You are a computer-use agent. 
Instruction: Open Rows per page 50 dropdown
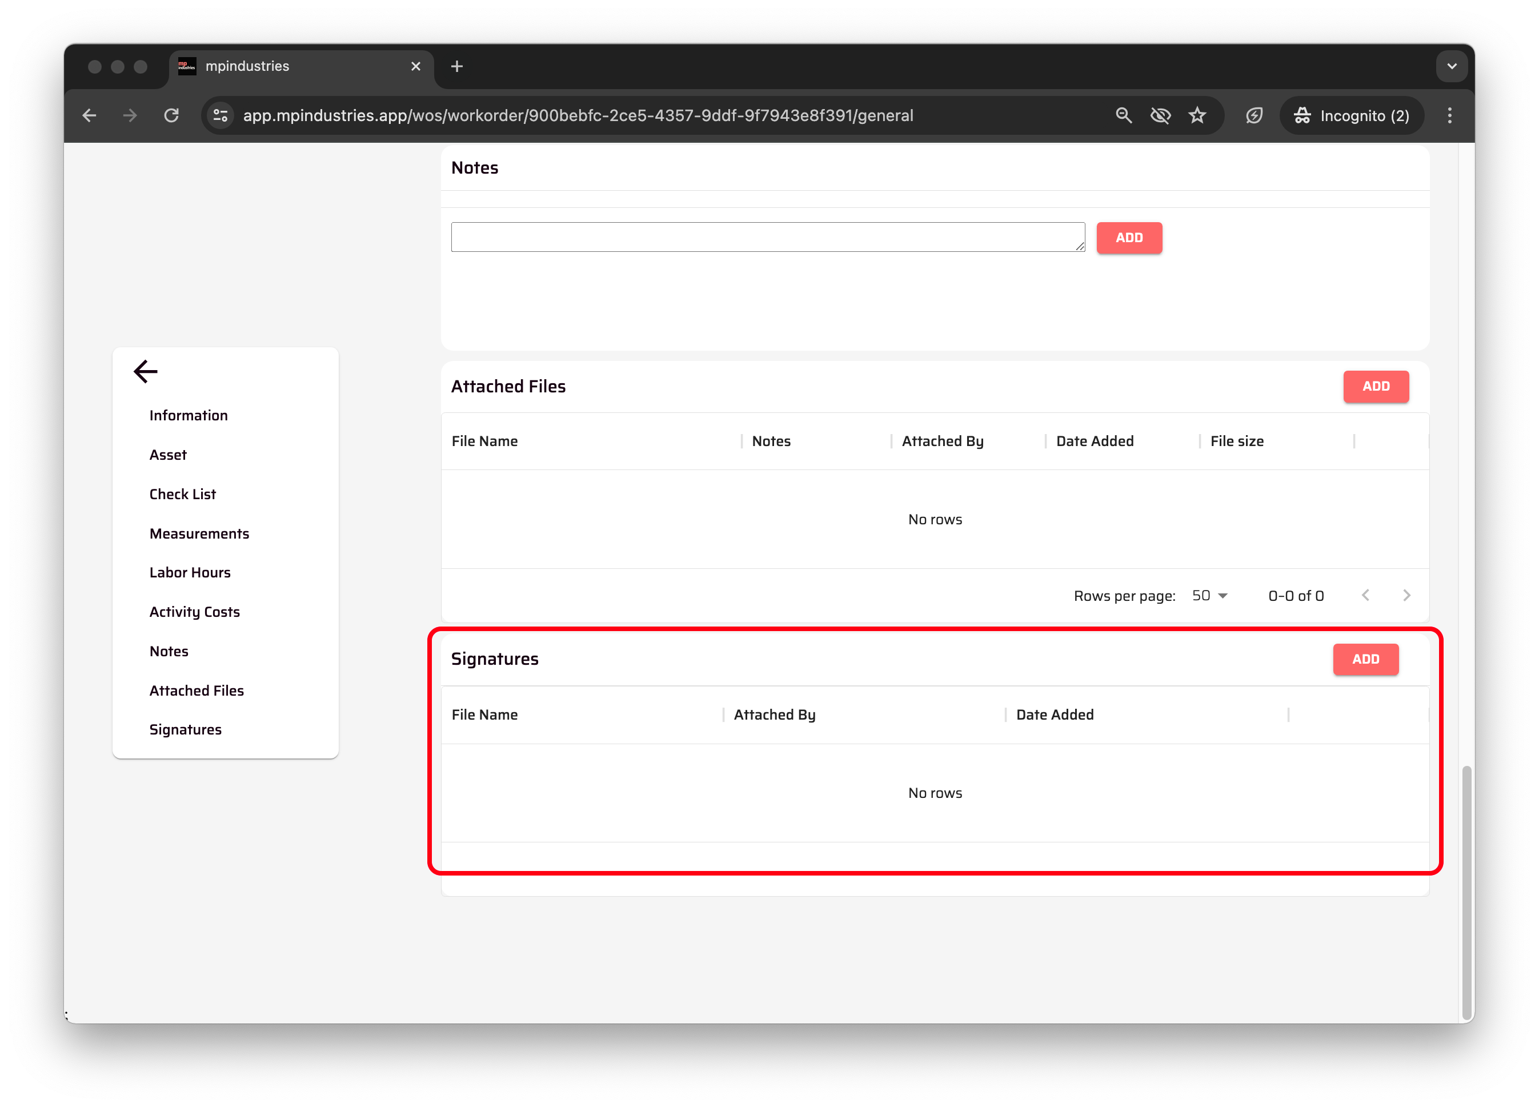pyautogui.click(x=1209, y=595)
